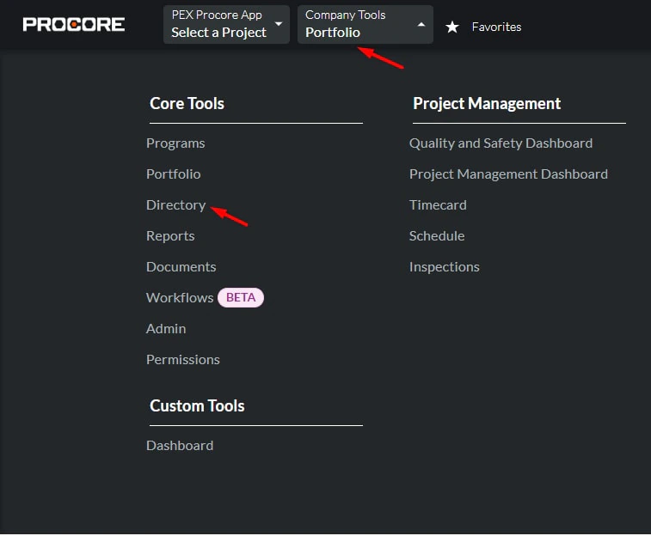The height and width of the screenshot is (536, 651).
Task: Open the Select a Project dropdown
Action: pos(226,24)
